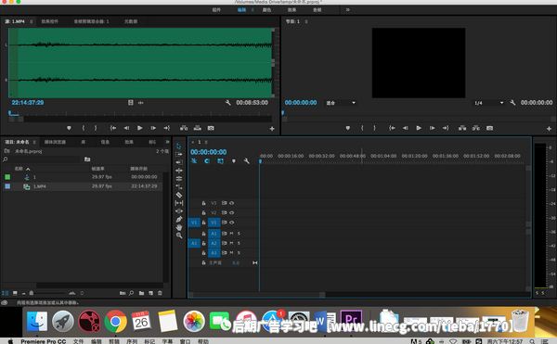Export frame camera icon in Source monitor
The width and height of the screenshot is (557, 344).
[211, 128]
